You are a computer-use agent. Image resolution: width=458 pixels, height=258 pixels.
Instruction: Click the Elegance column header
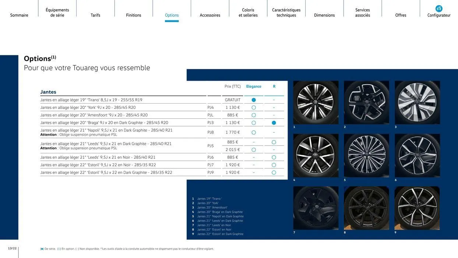tap(254, 87)
